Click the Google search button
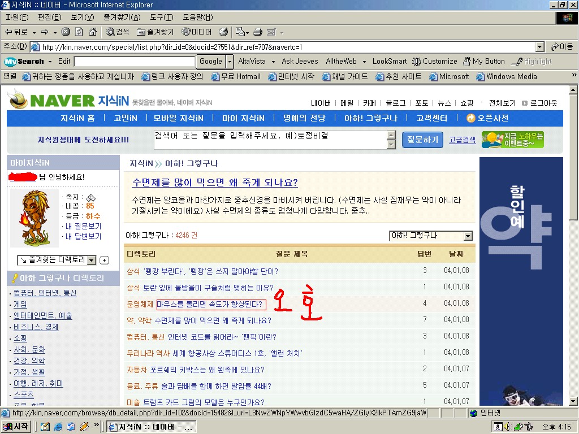This screenshot has height=434, width=579. click(x=210, y=61)
